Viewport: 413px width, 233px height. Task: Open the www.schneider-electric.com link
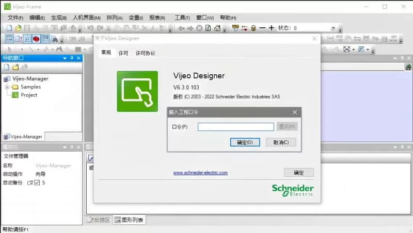[200, 173]
